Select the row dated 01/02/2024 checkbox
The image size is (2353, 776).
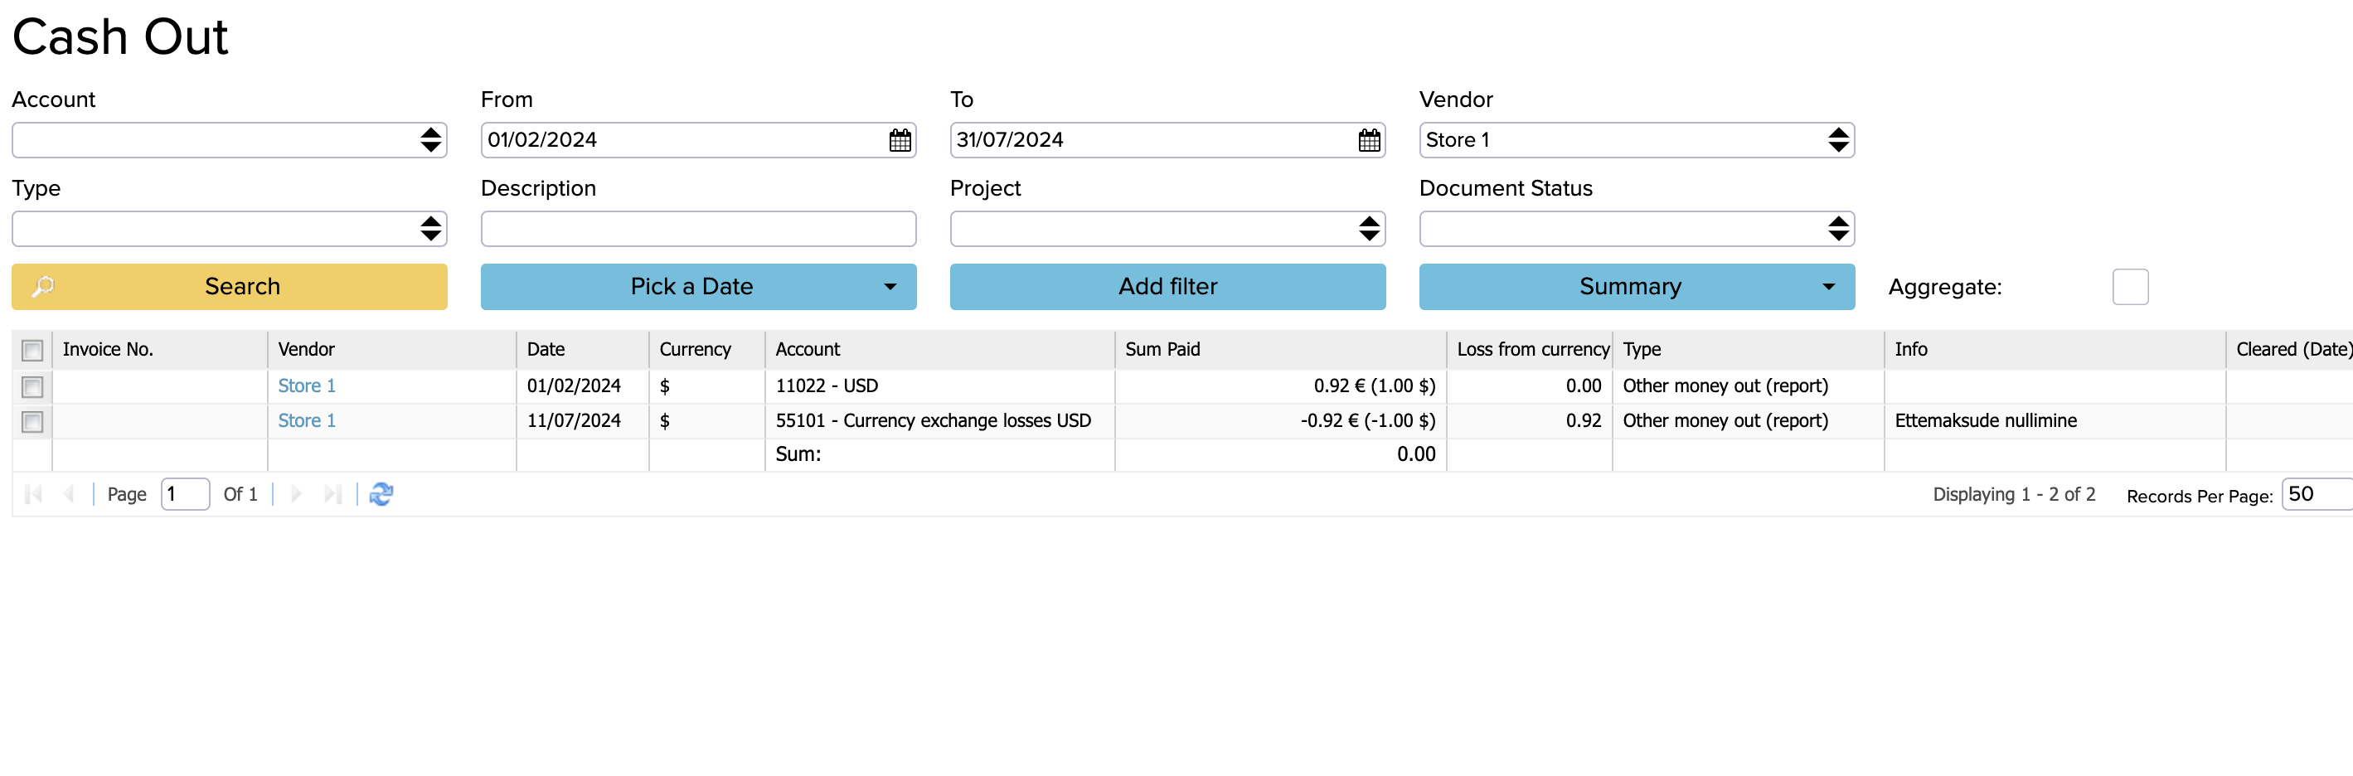32,387
